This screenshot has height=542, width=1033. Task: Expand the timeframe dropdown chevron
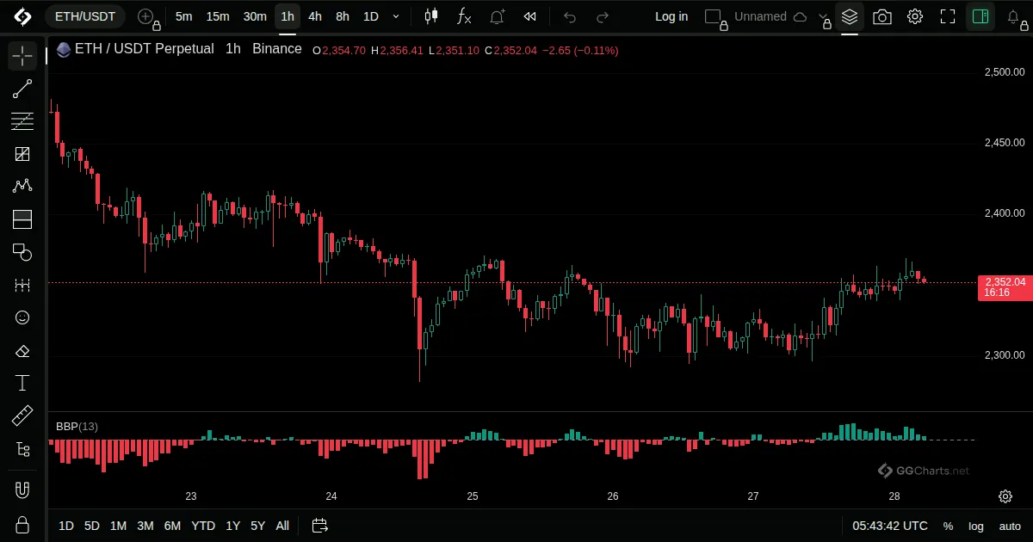(x=396, y=16)
